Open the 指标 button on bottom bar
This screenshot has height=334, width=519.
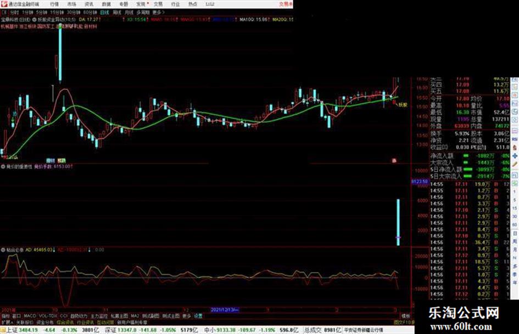click(5, 316)
